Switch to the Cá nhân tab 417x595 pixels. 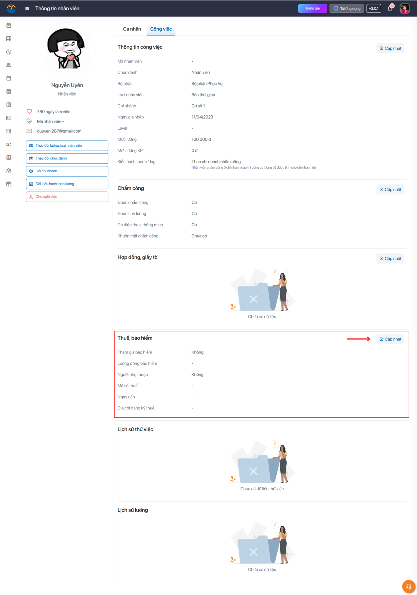point(132,29)
